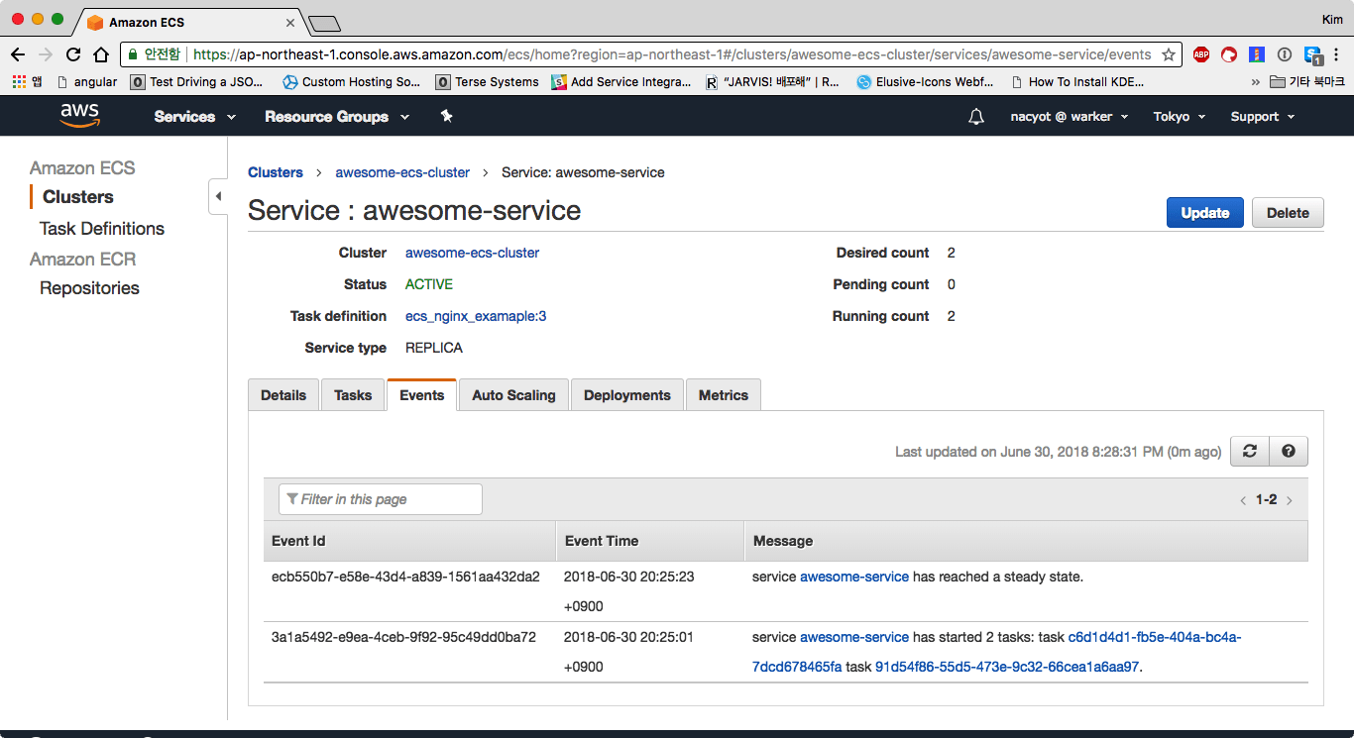This screenshot has height=738, width=1354.
Task: Click the Delete service button
Action: tap(1288, 213)
